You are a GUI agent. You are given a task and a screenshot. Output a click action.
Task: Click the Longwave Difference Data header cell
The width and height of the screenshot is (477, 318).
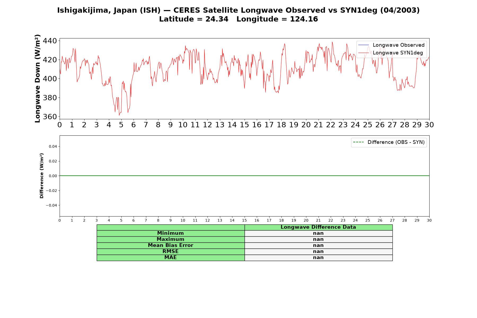point(318,227)
